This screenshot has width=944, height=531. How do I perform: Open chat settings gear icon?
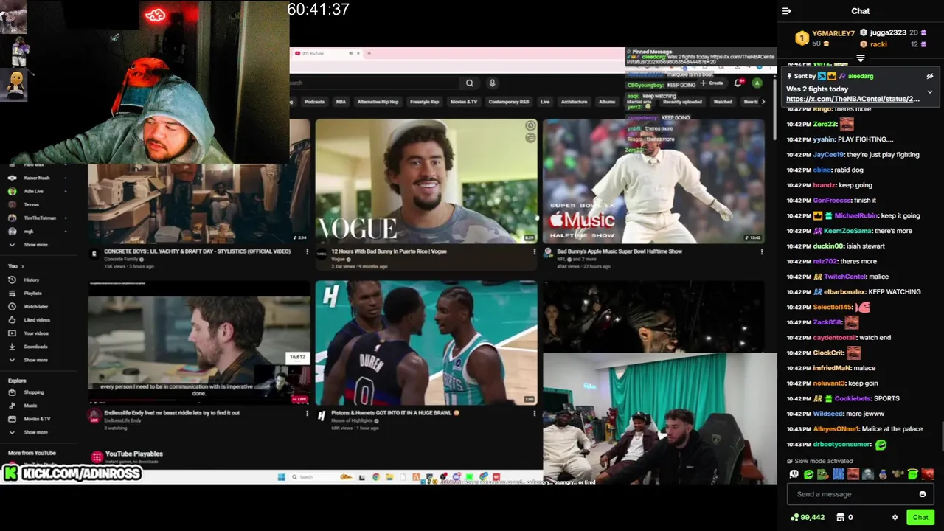click(x=895, y=518)
